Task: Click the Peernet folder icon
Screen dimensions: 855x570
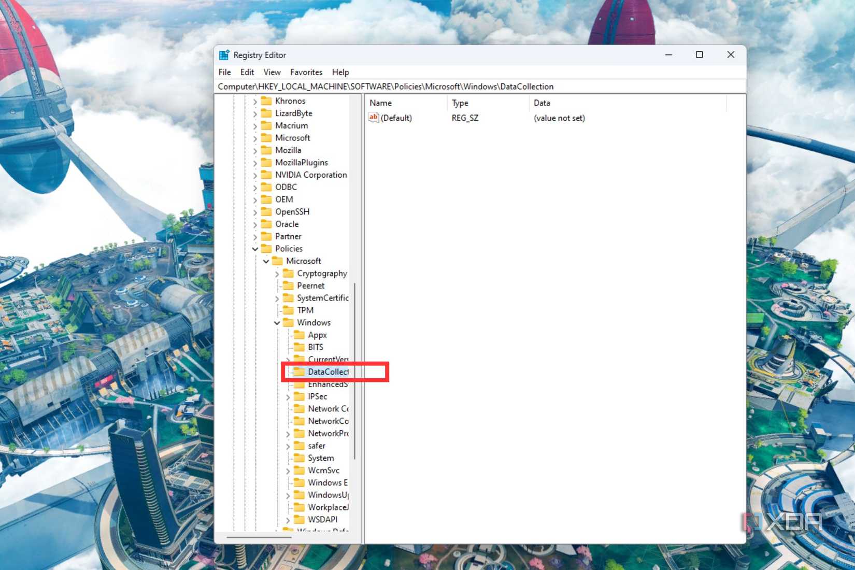Action: pos(289,286)
